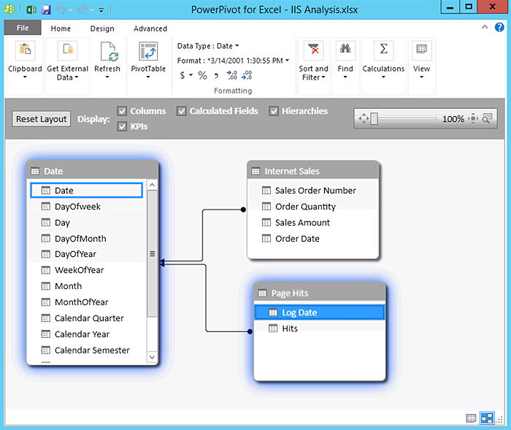Select the Log Date column in Page Hits
The width and height of the screenshot is (511, 430).
(320, 312)
